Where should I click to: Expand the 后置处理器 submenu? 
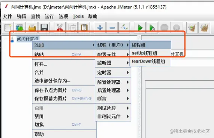point(113,90)
